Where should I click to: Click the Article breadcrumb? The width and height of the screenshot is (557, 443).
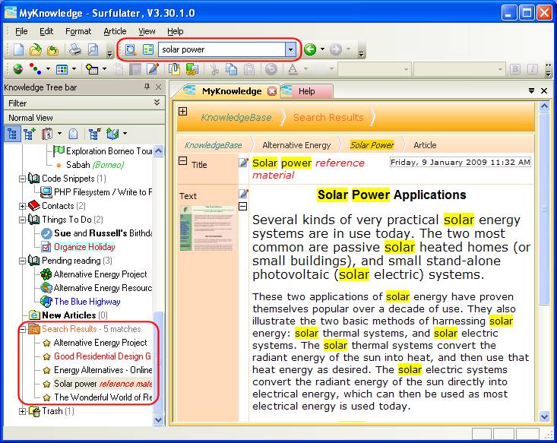pos(425,145)
